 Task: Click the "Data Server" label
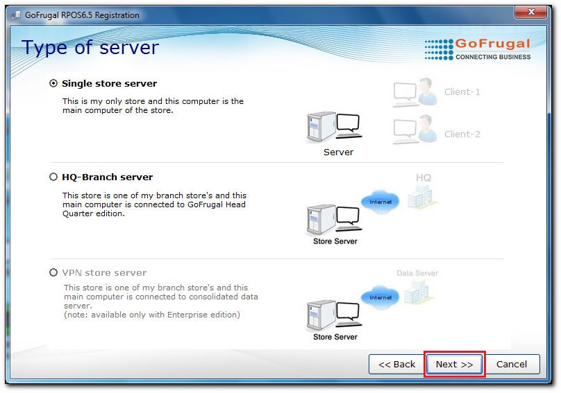tap(417, 273)
